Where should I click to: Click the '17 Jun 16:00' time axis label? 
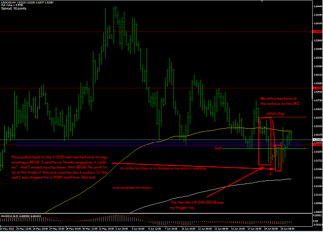click(254, 229)
